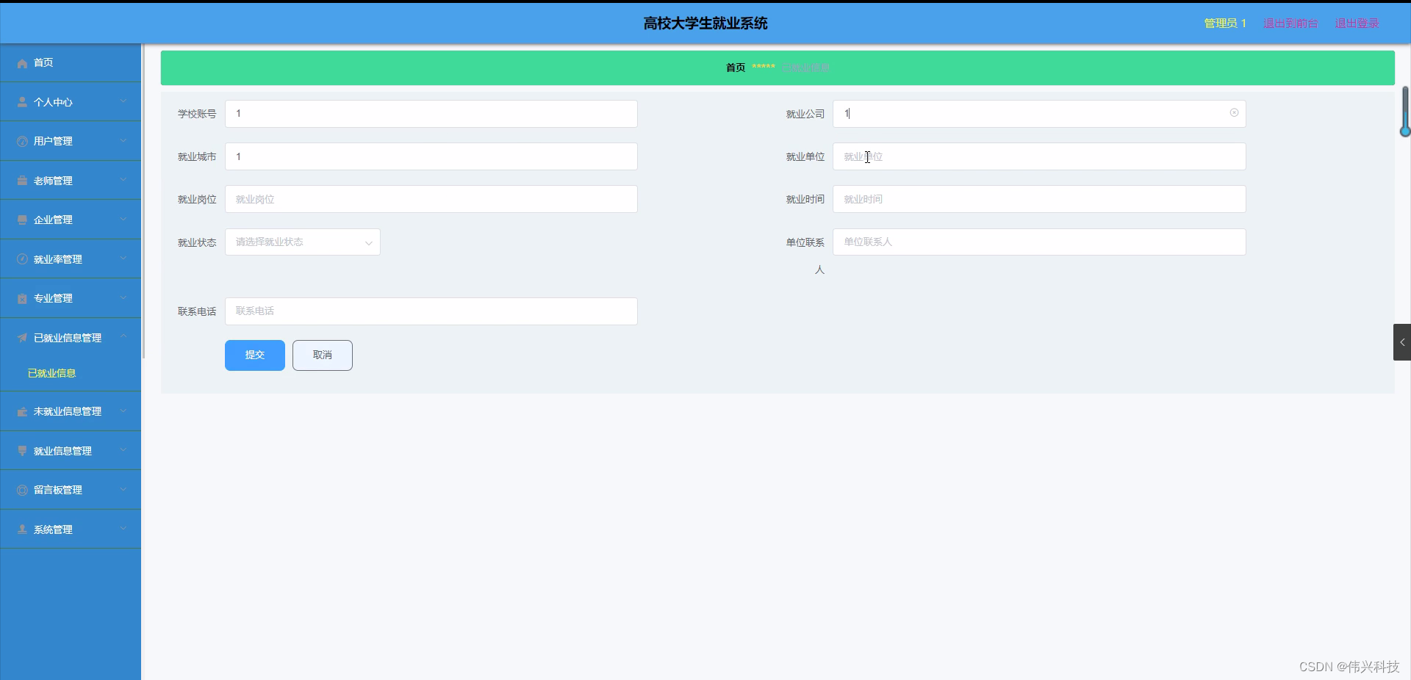The height and width of the screenshot is (680, 1411).
Task: Clear the 就业公司 field with its x icon
Action: pyautogui.click(x=1234, y=113)
